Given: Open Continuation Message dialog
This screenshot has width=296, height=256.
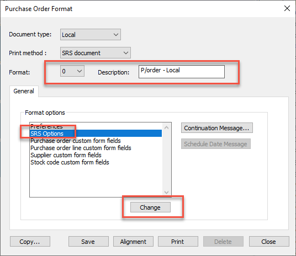Looking at the screenshot, I should coord(216,128).
